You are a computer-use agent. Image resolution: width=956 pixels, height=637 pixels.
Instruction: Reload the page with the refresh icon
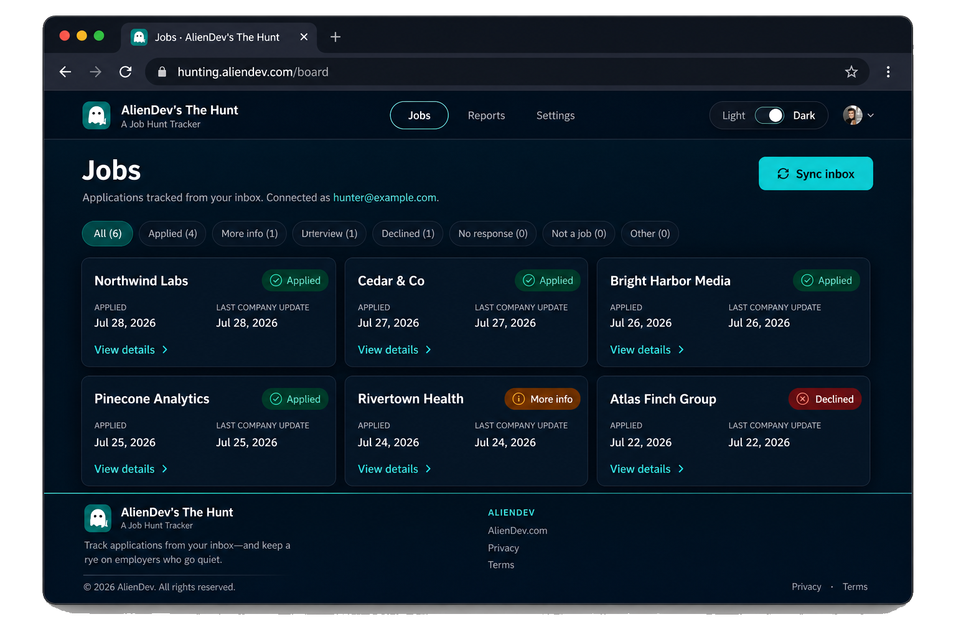click(x=126, y=72)
